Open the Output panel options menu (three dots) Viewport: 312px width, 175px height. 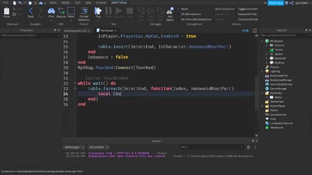255,147
